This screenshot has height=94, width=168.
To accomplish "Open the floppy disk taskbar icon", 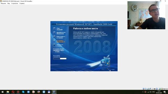I will [x=49, y=92].
